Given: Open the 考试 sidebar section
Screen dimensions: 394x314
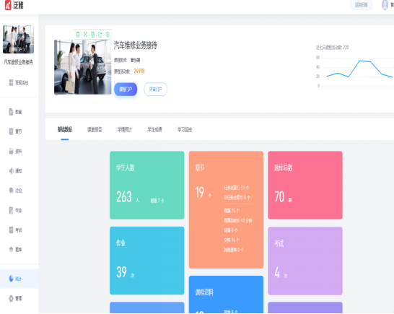Looking at the screenshot, I should [x=16, y=230].
